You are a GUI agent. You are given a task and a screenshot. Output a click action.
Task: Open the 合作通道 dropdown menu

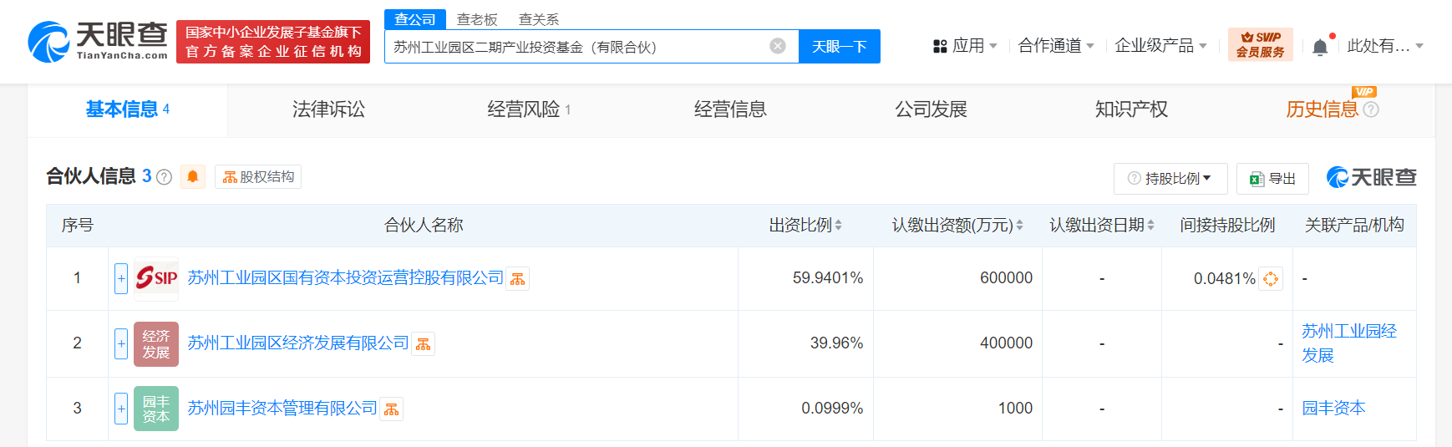coord(1056,46)
